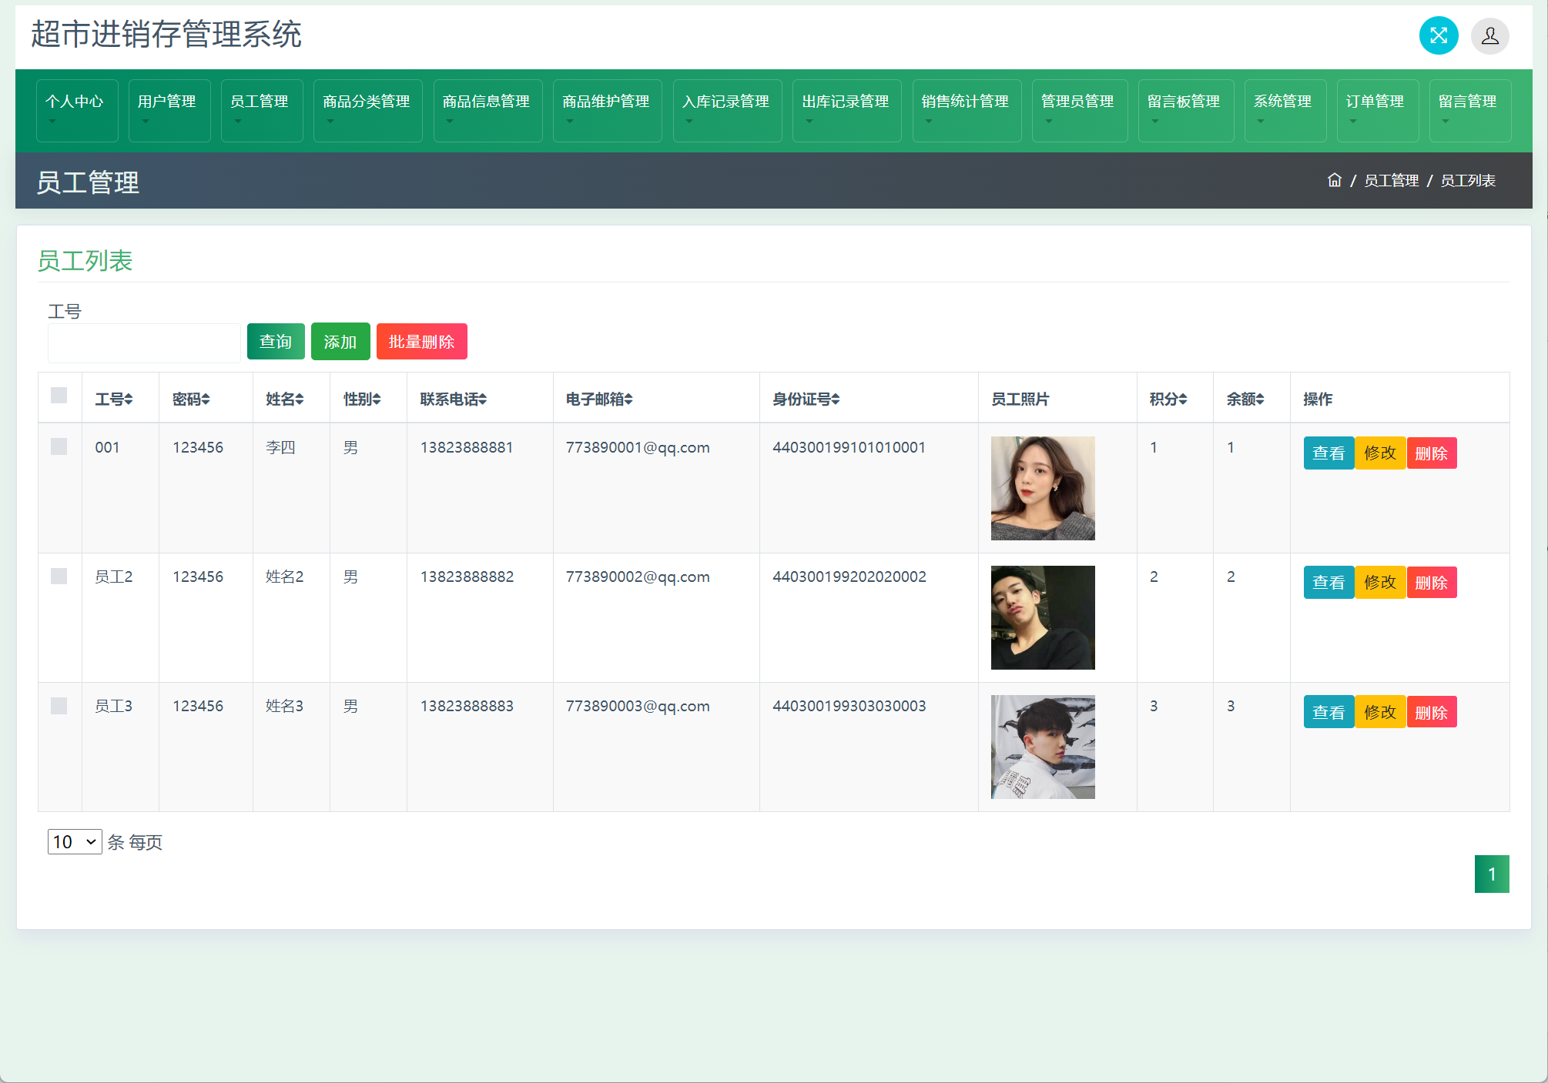The height and width of the screenshot is (1083, 1548).
Task: Sort table by 工号 column arrows
Action: click(x=129, y=399)
